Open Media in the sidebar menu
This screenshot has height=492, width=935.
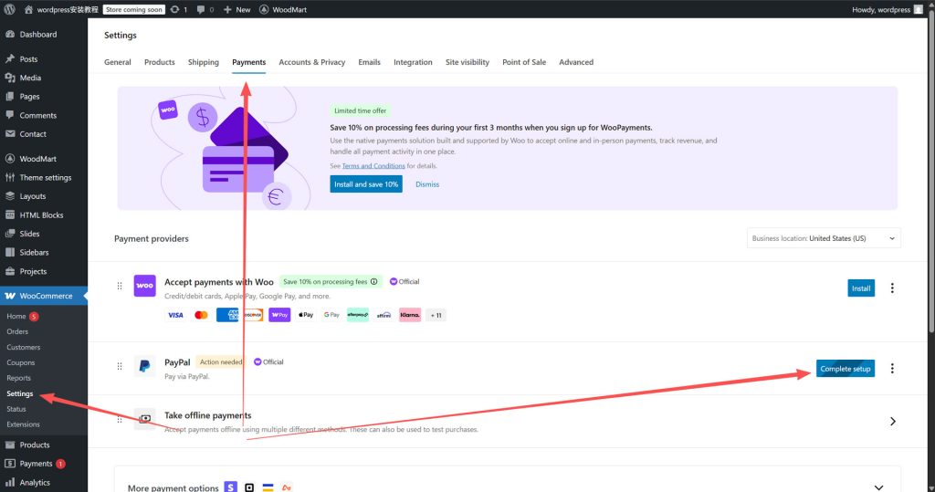[x=30, y=78]
